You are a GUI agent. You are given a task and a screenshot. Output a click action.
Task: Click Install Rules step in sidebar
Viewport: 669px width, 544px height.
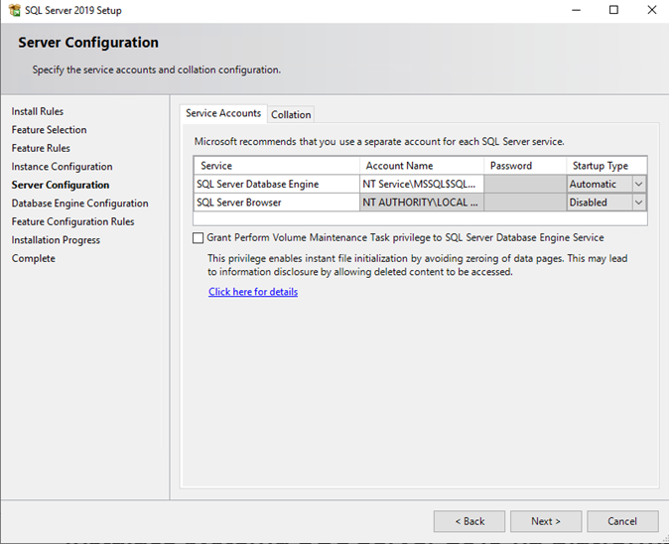38,112
